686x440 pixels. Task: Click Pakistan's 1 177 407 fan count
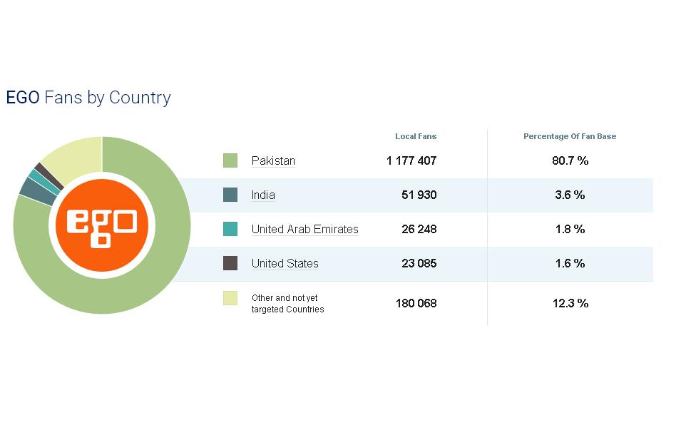coord(411,160)
